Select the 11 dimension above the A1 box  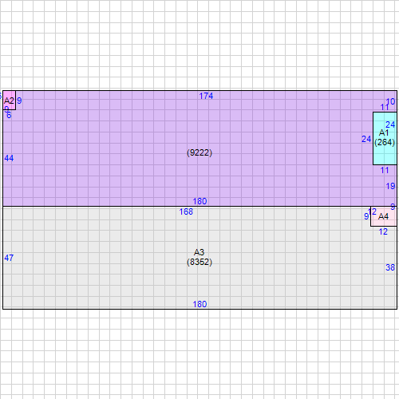click(385, 107)
